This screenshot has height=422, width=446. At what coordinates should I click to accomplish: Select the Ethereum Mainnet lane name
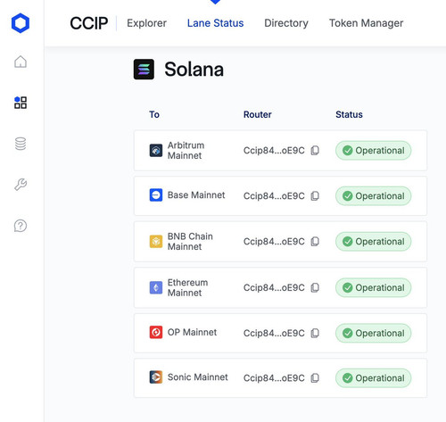187,287
